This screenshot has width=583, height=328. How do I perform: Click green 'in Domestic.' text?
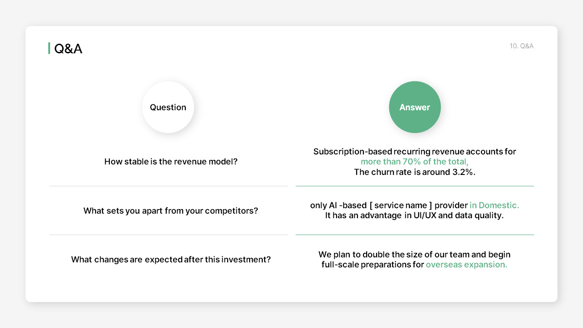(x=495, y=205)
